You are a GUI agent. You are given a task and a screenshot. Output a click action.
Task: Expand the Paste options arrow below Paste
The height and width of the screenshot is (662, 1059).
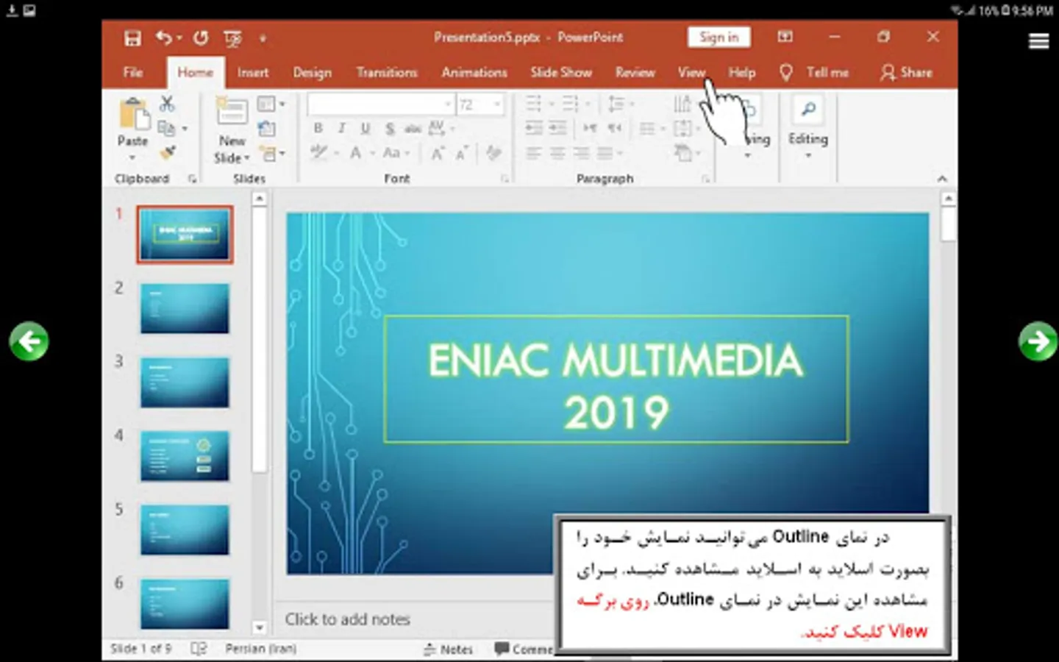point(133,157)
